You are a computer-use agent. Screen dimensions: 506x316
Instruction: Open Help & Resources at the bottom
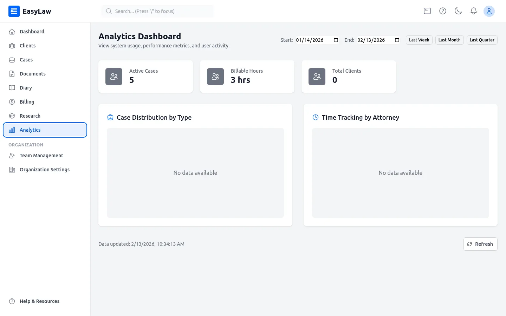(39, 301)
